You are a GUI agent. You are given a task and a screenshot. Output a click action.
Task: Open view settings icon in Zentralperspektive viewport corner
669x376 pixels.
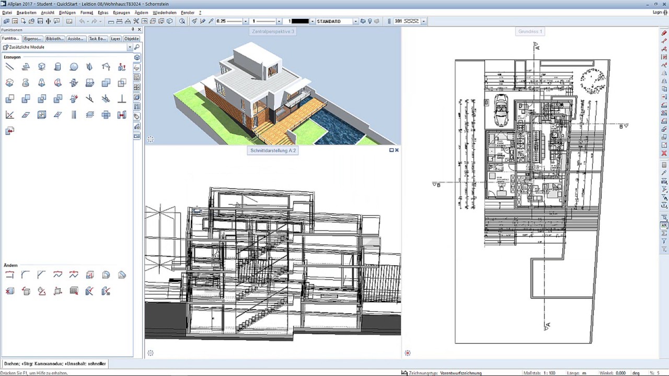pos(151,139)
